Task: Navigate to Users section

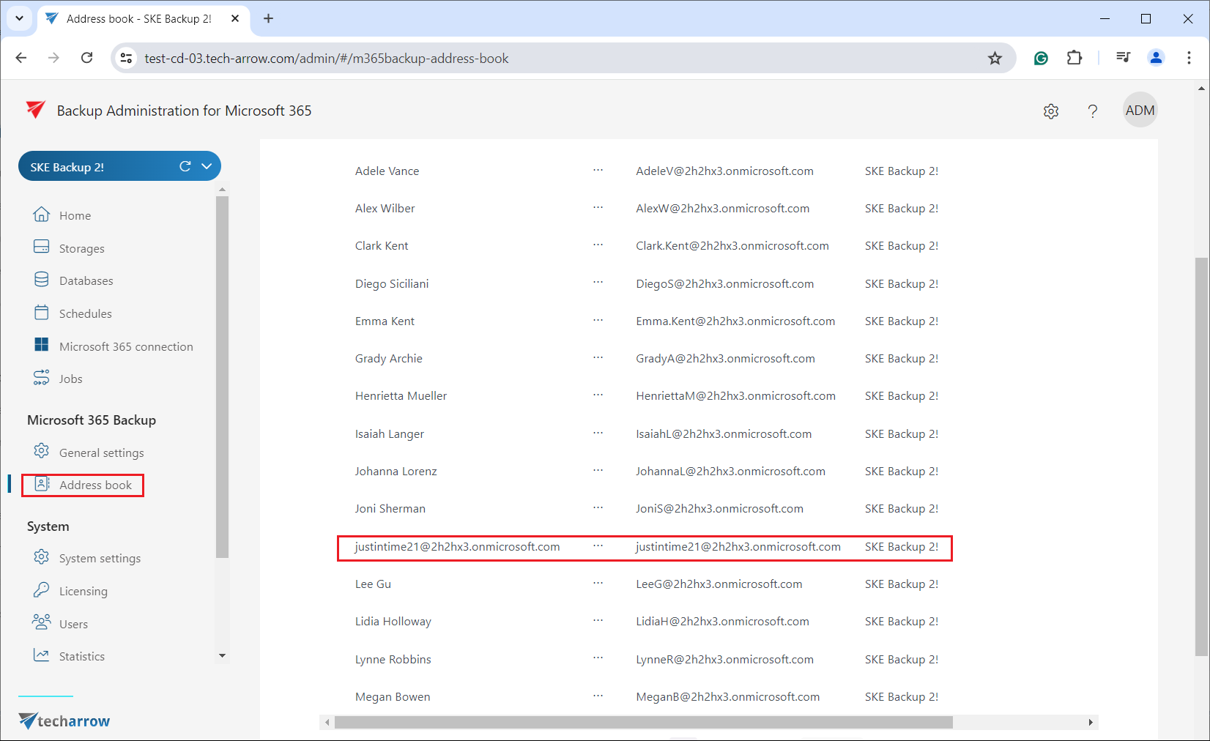Action: (x=73, y=624)
